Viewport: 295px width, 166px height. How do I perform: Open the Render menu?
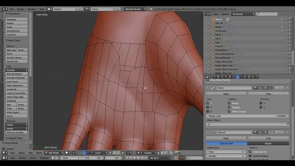point(20,9)
